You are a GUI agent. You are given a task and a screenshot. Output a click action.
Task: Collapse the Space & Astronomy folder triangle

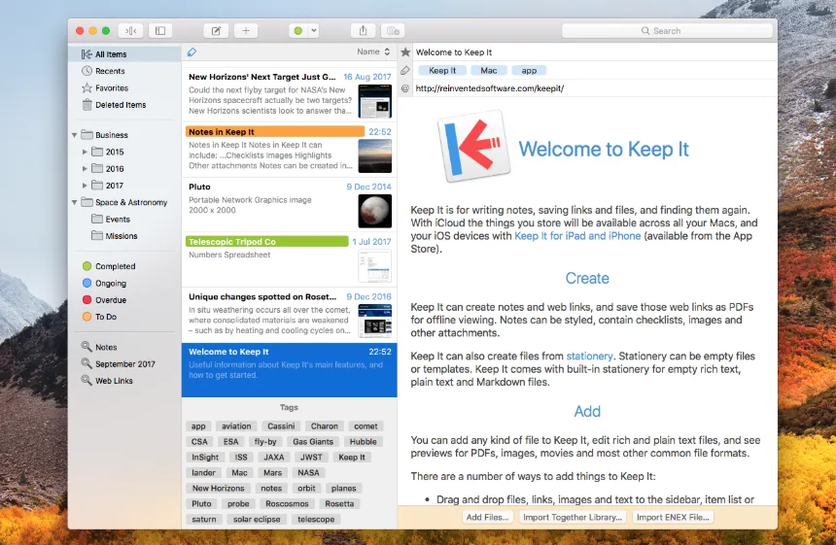pos(75,202)
